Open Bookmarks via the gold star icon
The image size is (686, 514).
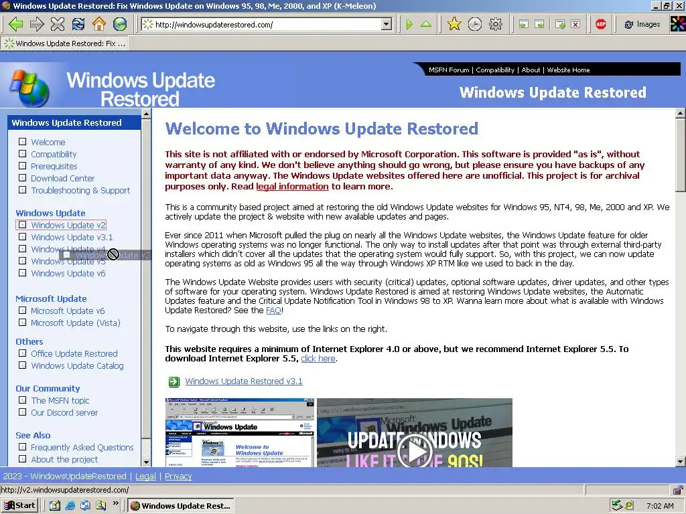454,24
